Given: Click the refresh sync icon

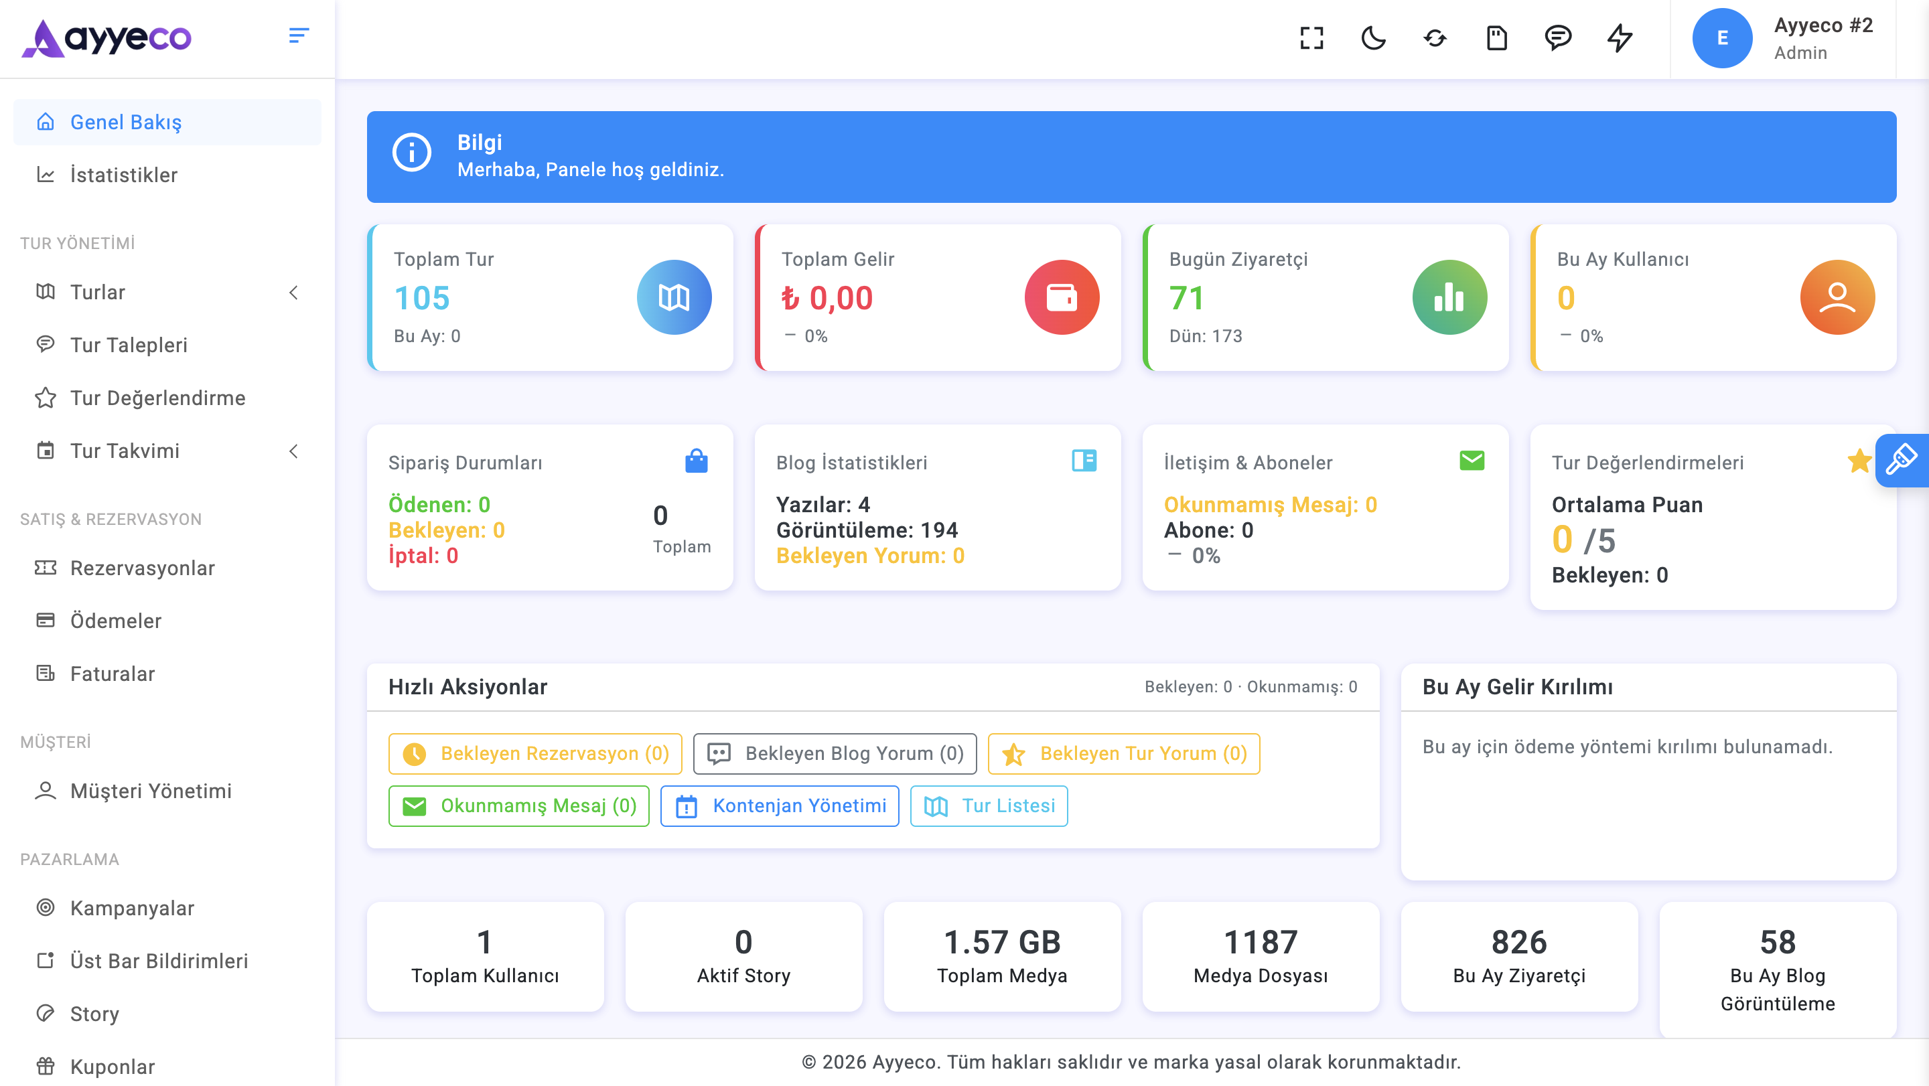Looking at the screenshot, I should (1435, 37).
